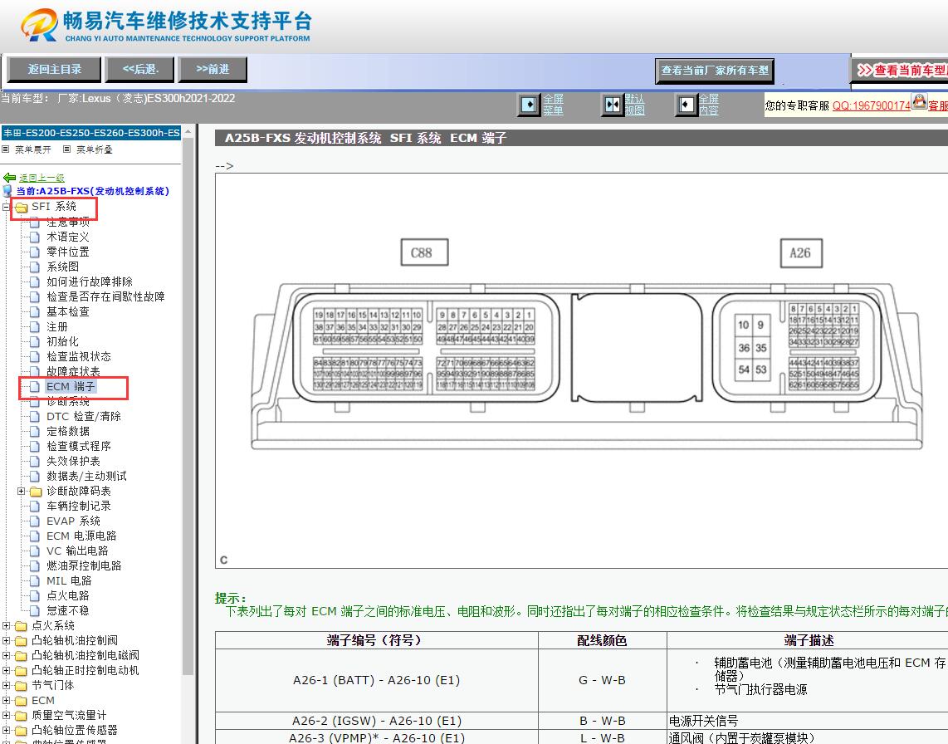Open the QQ:1967900174 link
948x744 pixels.
[x=872, y=105]
